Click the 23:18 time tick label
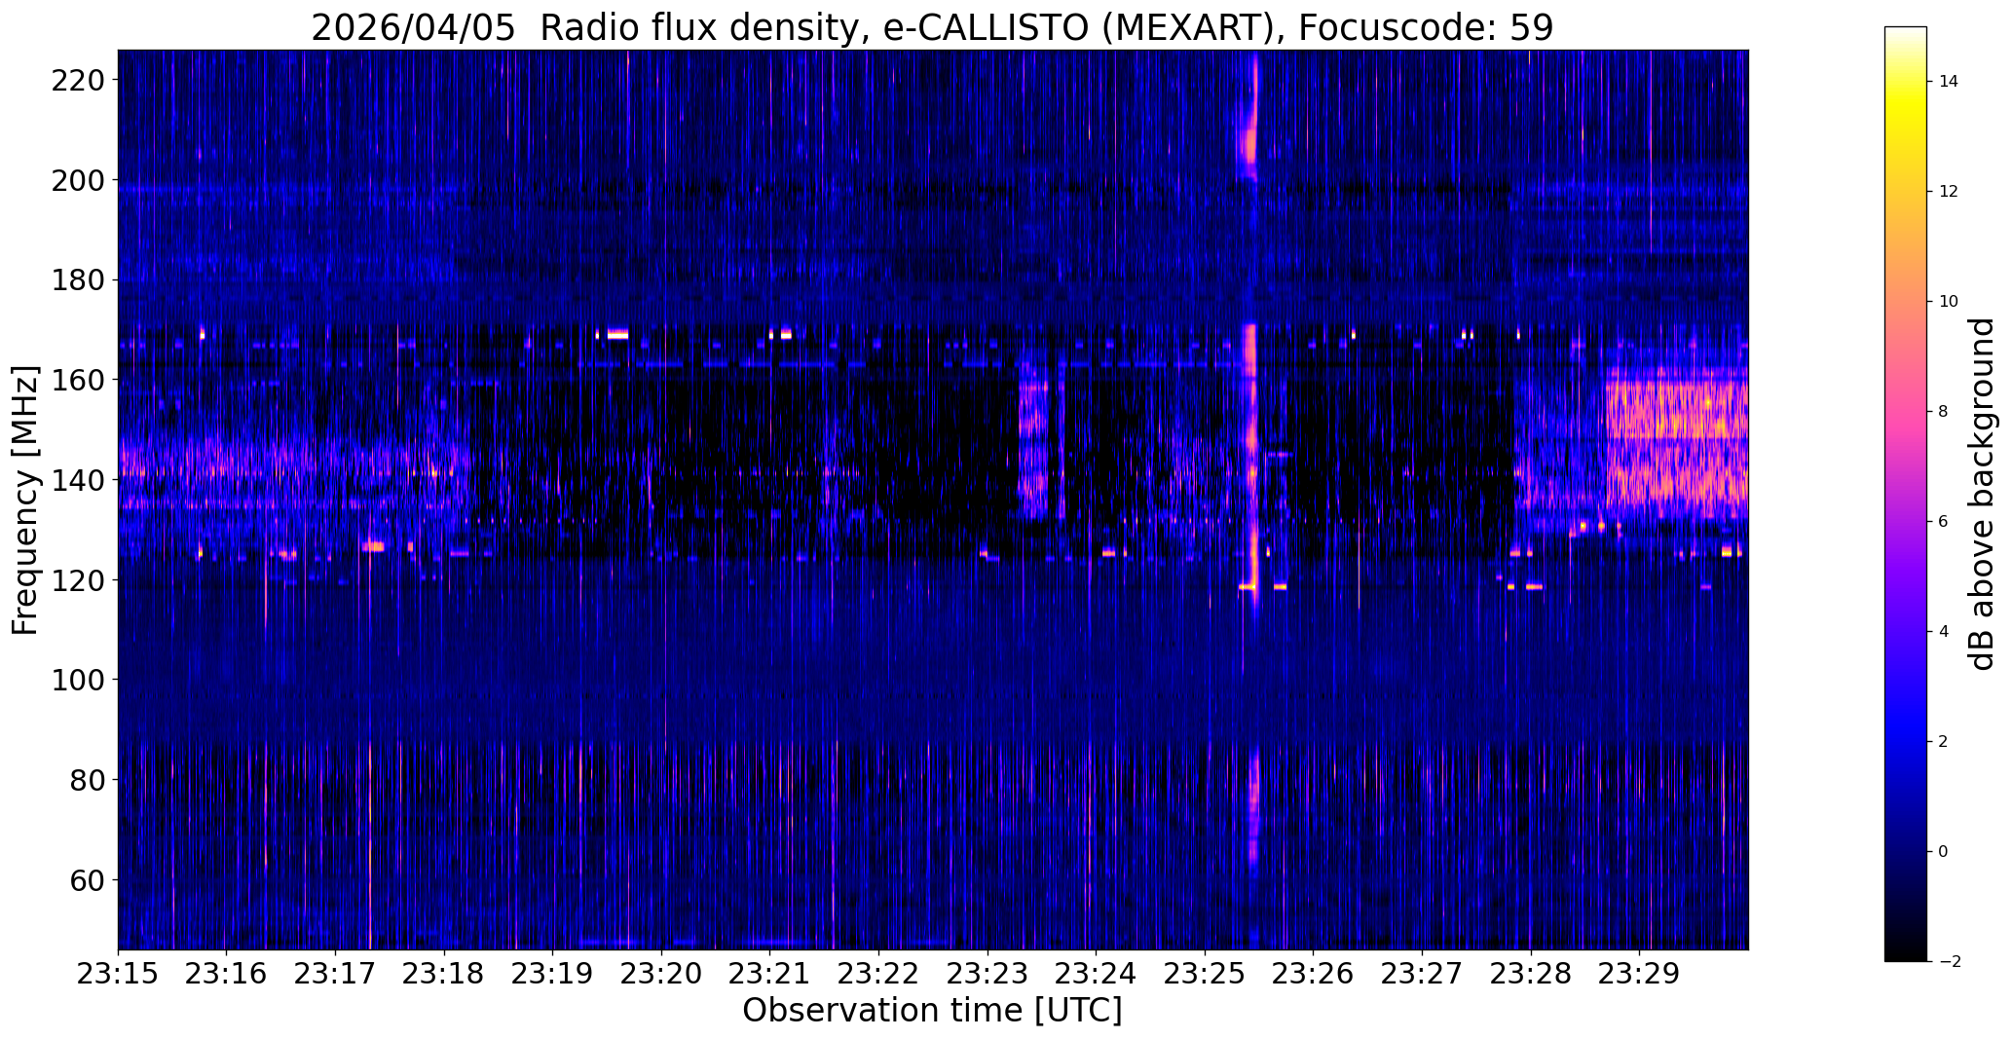The height and width of the screenshot is (1039, 2012). (444, 974)
